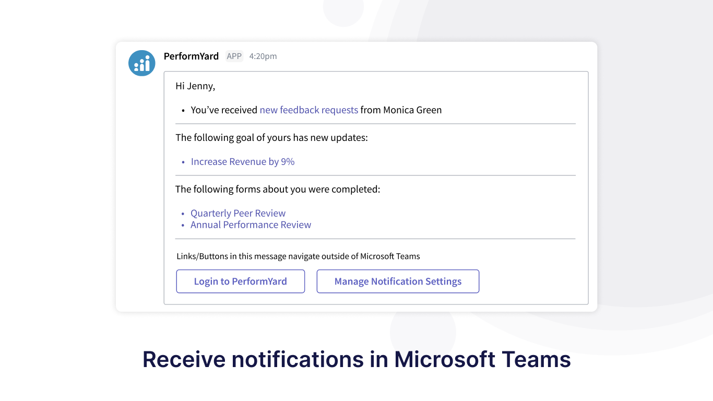Click the "forms about you were completed" line

coord(278,189)
